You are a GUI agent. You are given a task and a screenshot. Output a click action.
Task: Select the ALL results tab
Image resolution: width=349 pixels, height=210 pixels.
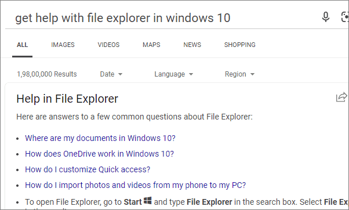click(22, 45)
